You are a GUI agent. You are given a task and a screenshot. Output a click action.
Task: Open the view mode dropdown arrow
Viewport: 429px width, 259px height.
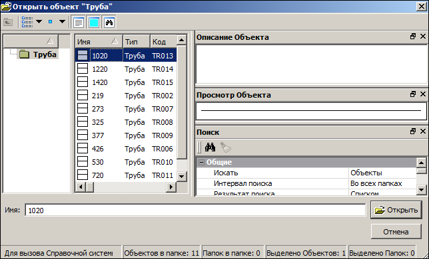click(x=39, y=21)
